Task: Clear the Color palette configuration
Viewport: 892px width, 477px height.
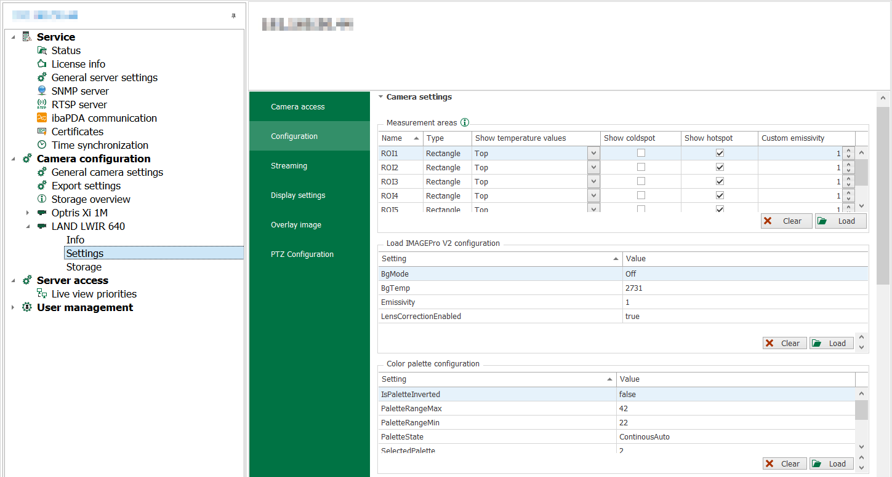Action: (784, 463)
